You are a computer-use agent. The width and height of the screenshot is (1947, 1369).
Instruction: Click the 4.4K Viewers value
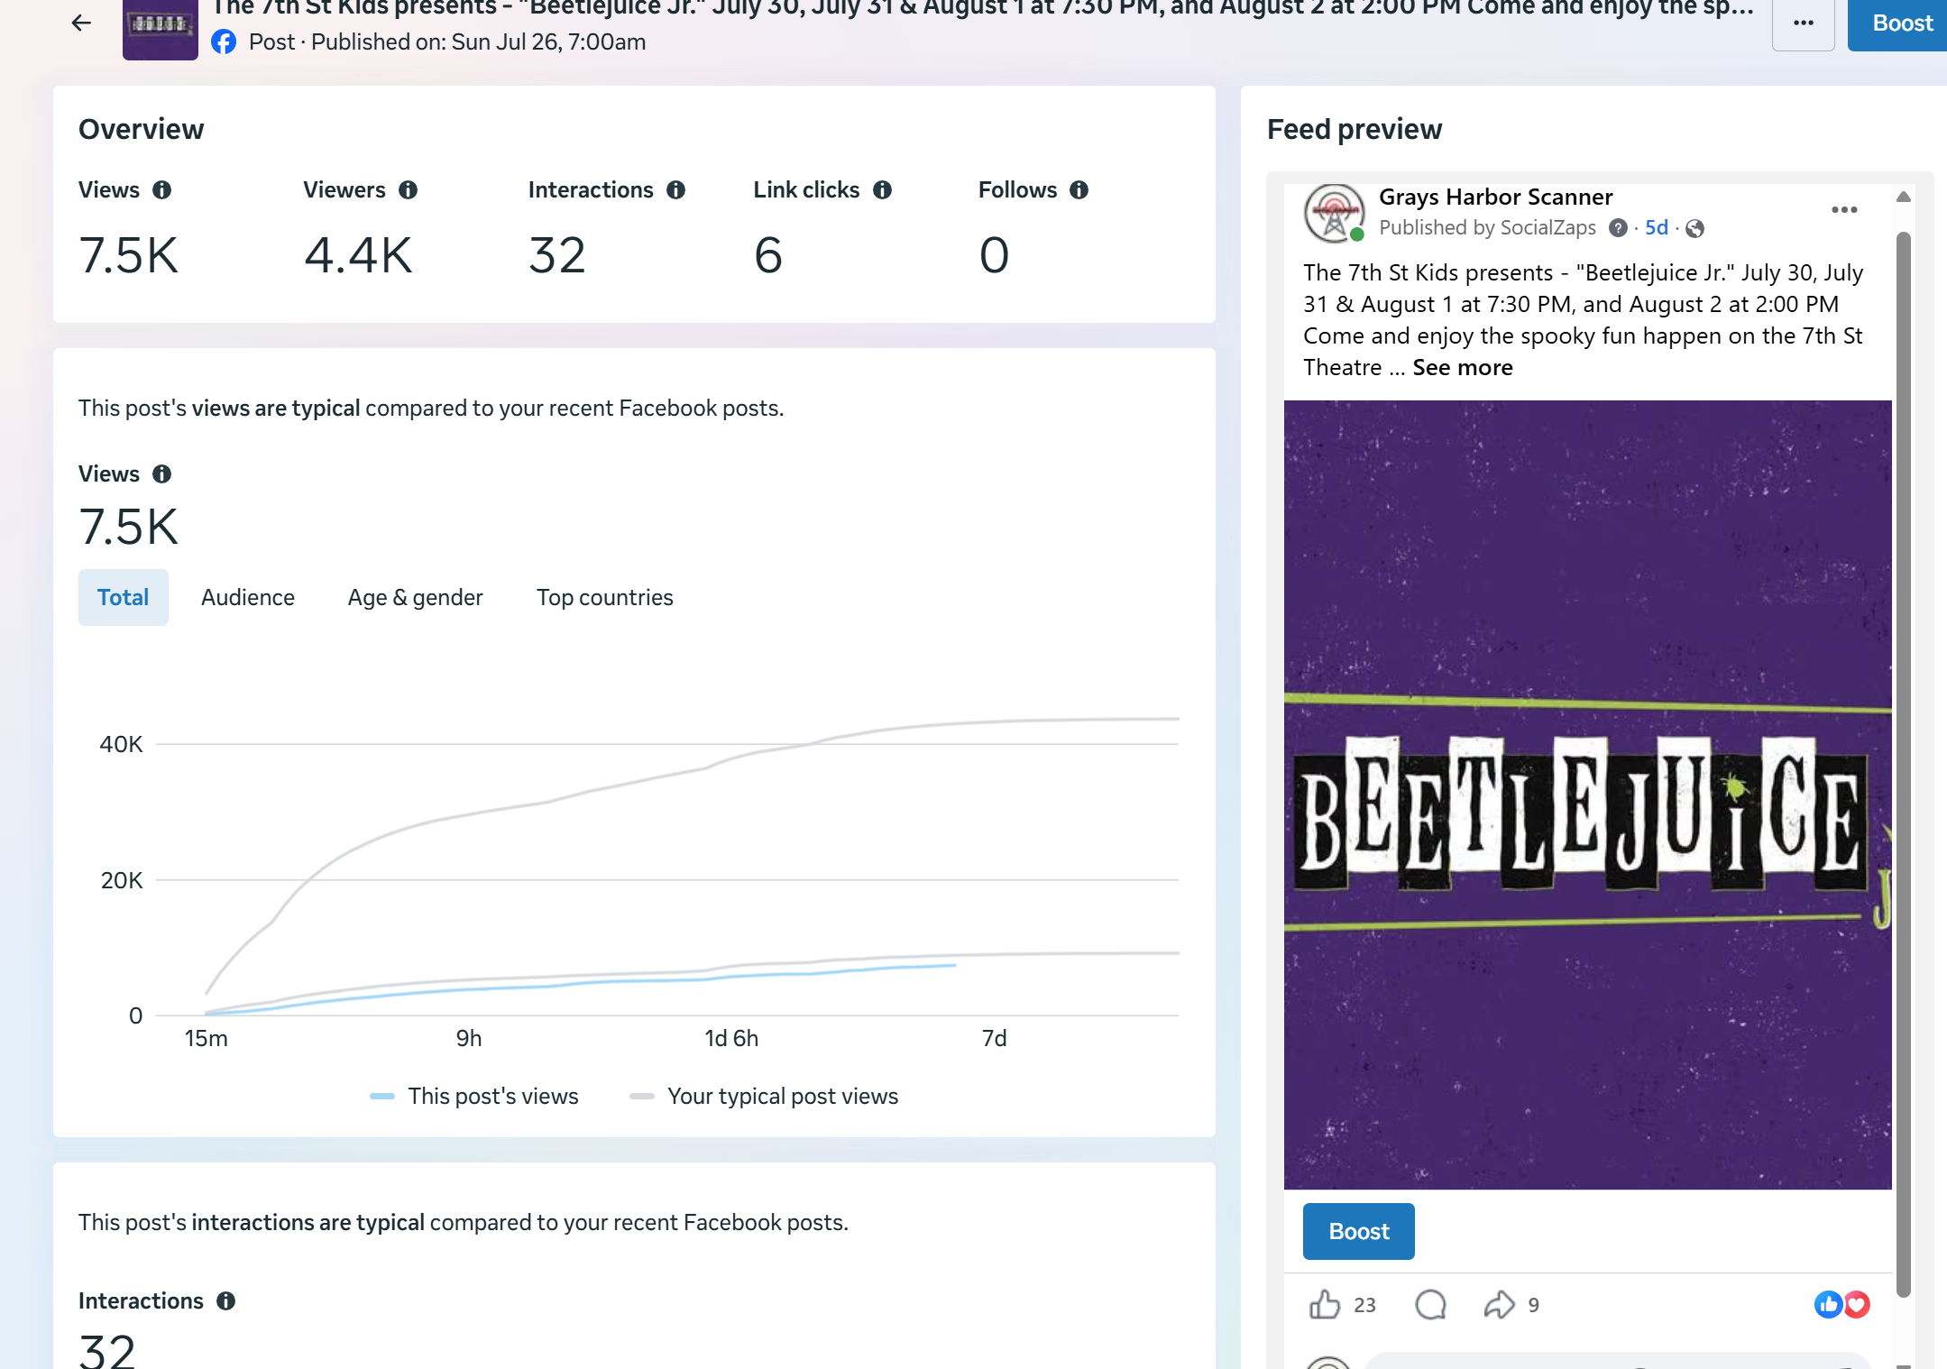358,255
